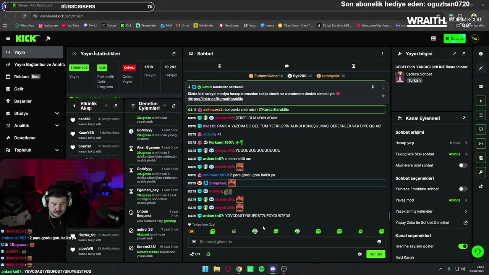Open the pinned message three-dot options
The image size is (489, 275).
point(383,87)
